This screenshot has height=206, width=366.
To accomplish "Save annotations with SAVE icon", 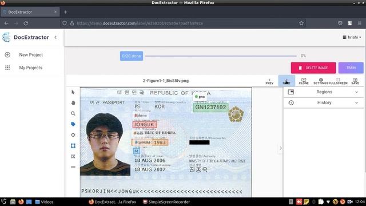I will point(355,81).
